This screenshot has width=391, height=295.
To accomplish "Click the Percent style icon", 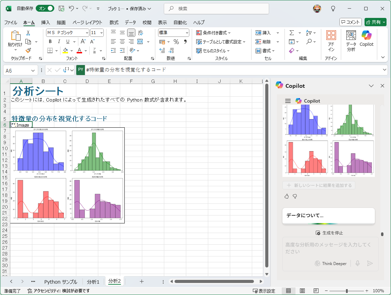I will coord(176,42).
